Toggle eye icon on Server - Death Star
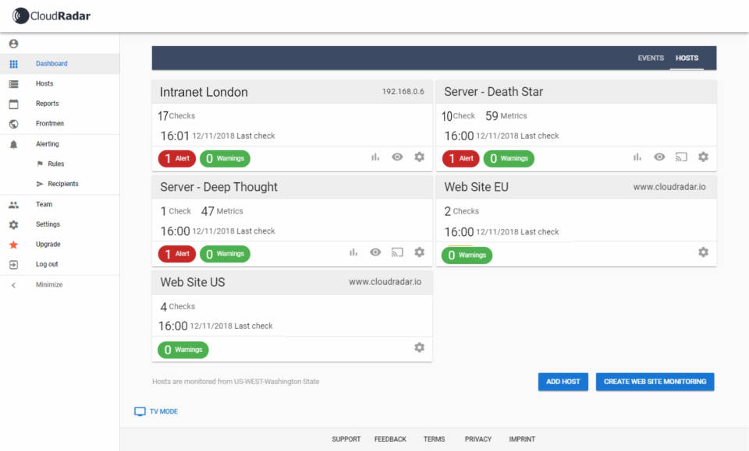The image size is (749, 451). tap(659, 157)
